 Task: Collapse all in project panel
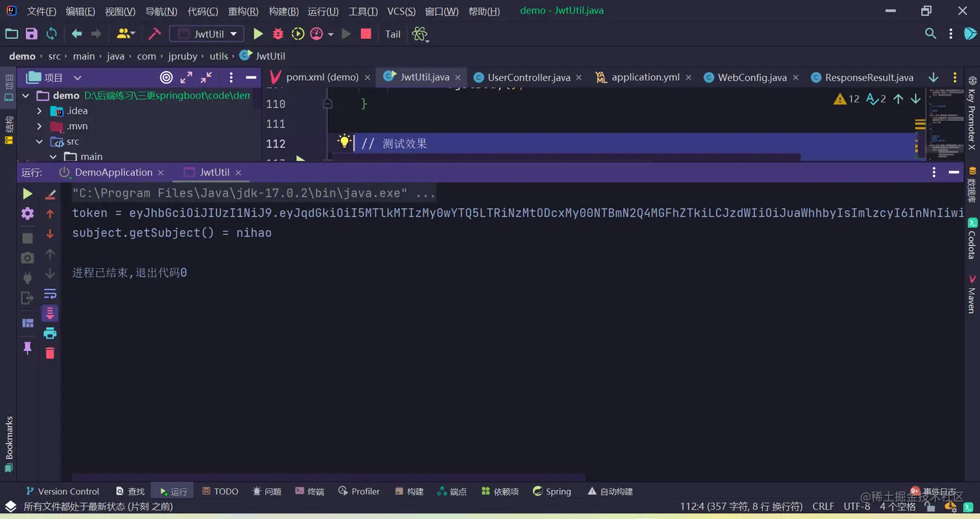(x=206, y=78)
